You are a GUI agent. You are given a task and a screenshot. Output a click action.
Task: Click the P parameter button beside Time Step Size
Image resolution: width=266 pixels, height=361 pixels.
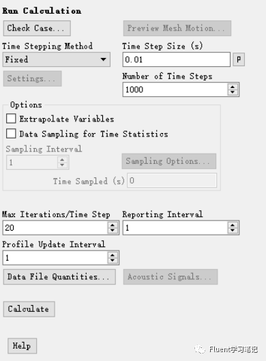(x=239, y=59)
